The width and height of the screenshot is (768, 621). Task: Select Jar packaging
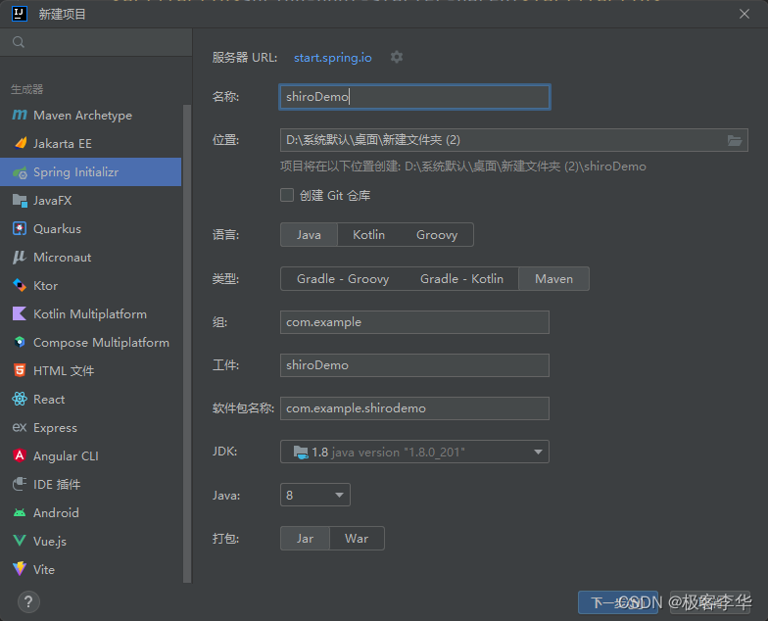tap(306, 539)
